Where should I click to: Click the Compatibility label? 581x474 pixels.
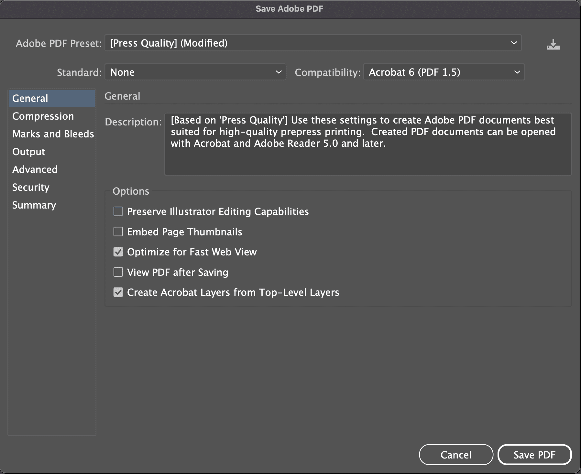point(327,72)
